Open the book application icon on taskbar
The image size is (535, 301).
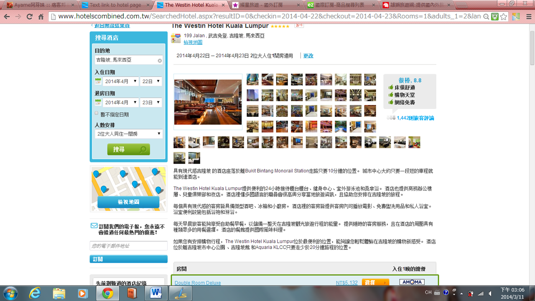click(x=132, y=293)
